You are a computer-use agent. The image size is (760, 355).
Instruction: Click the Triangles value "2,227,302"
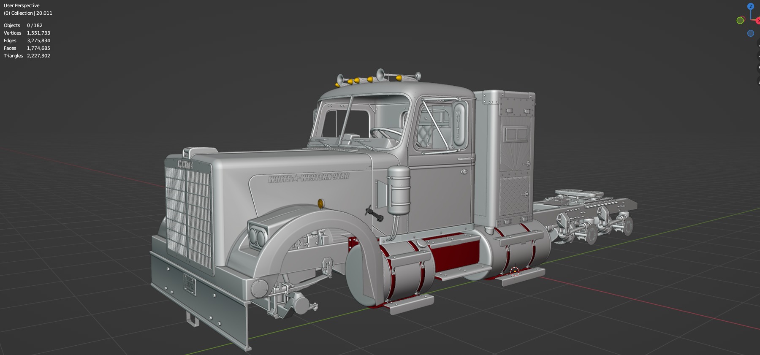pyautogui.click(x=38, y=56)
